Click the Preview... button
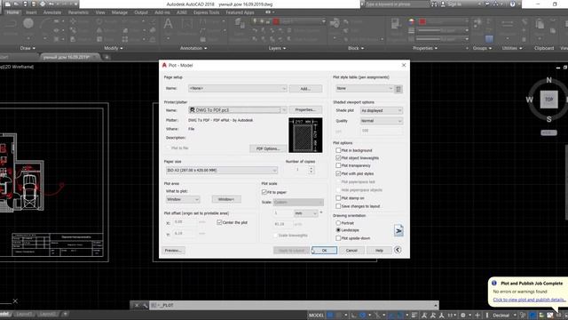The height and width of the screenshot is (320, 568). 173,251
